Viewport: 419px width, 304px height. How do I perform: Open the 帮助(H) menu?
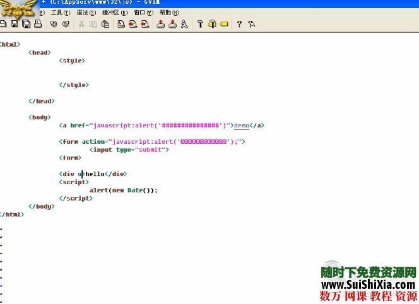169,13
